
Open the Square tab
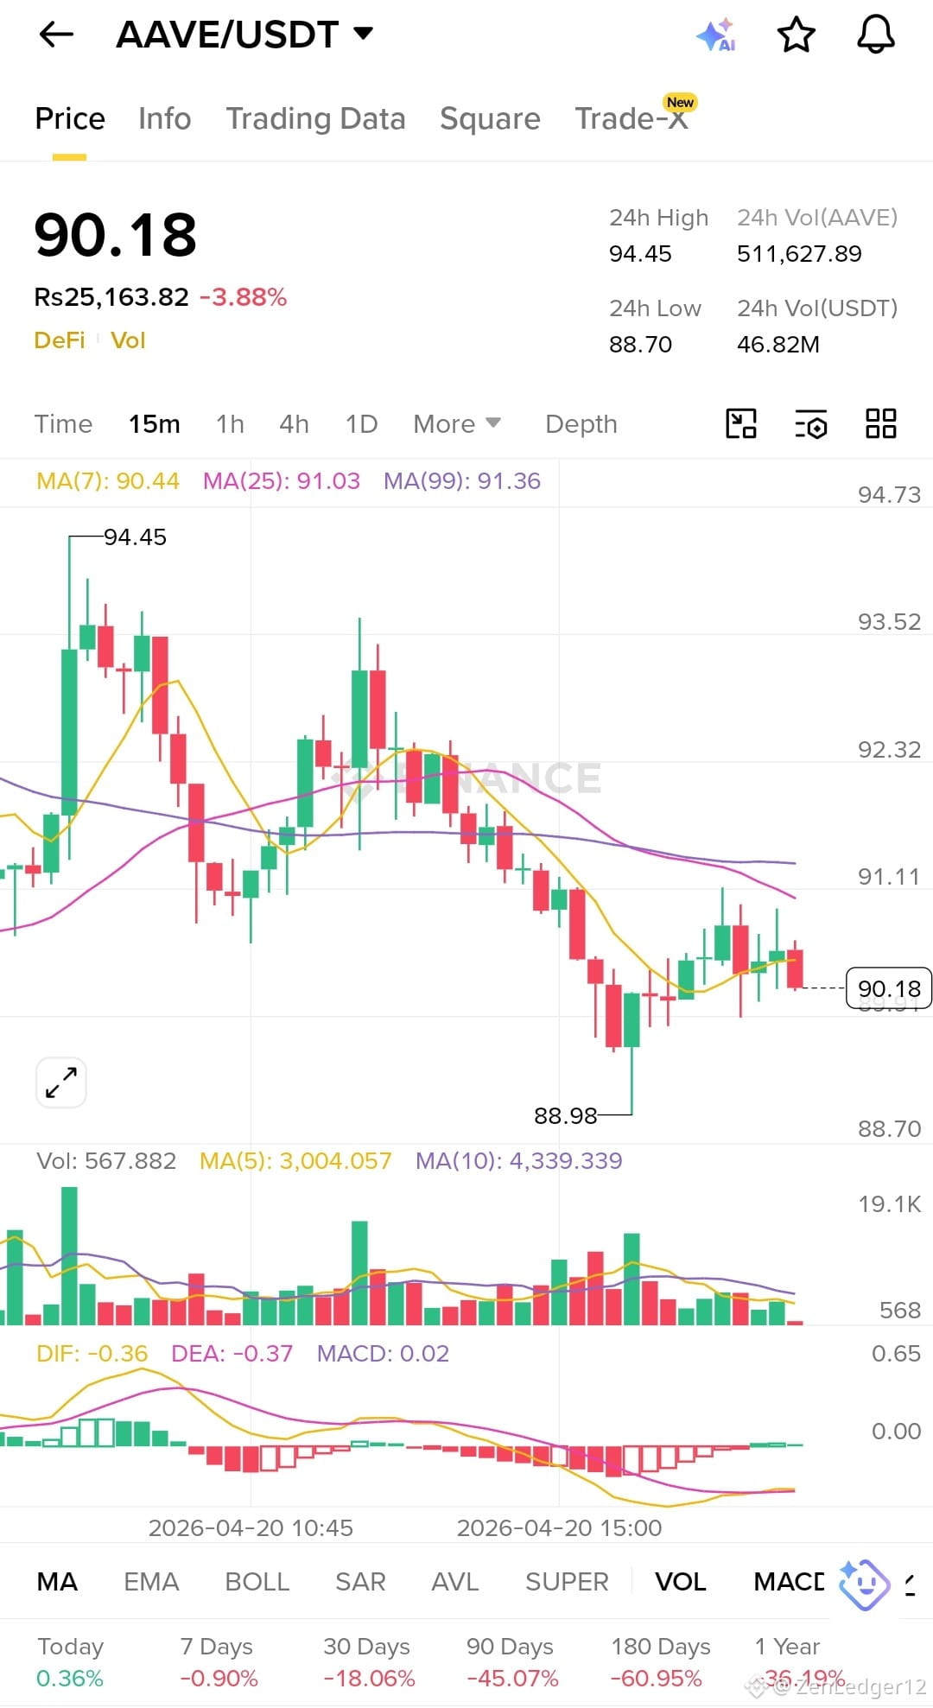click(490, 118)
